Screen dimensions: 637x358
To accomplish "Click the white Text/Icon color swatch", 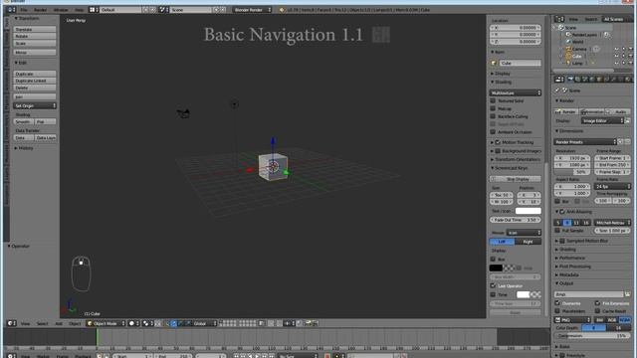I will click(x=529, y=211).
